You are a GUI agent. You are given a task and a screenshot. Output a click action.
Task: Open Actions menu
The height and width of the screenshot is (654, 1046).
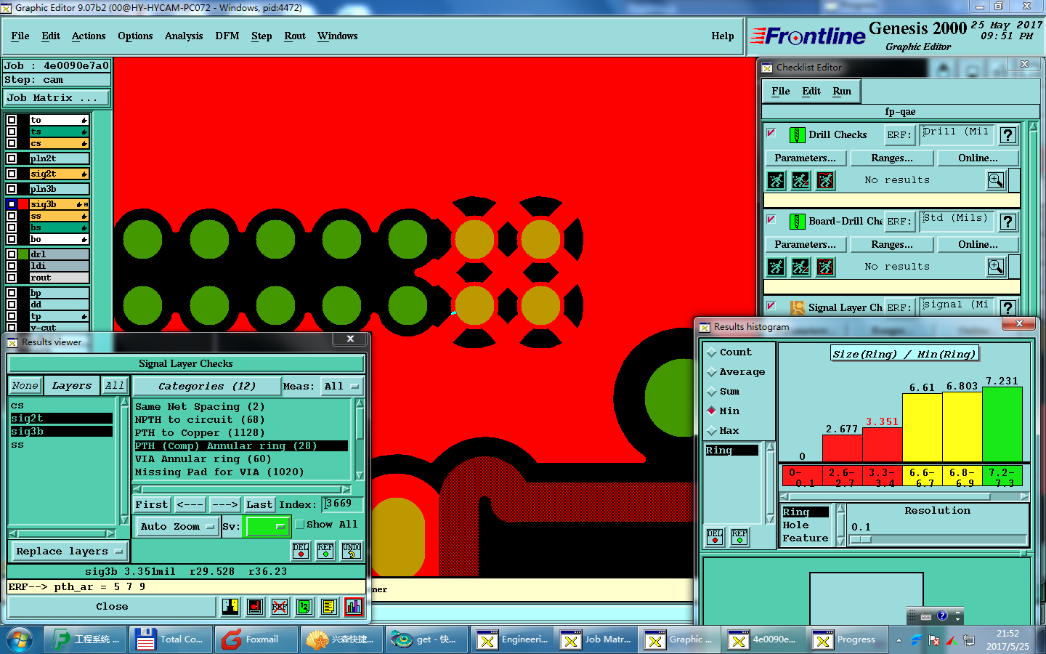[x=89, y=36]
